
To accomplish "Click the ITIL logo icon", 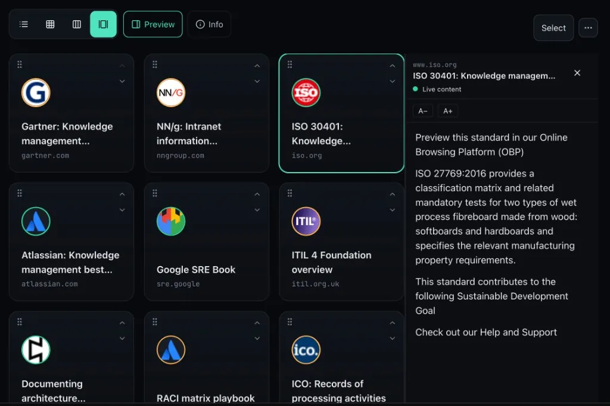I will click(306, 221).
